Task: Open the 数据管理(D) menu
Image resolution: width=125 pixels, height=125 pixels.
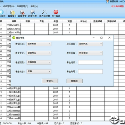Action: pos(23,6)
